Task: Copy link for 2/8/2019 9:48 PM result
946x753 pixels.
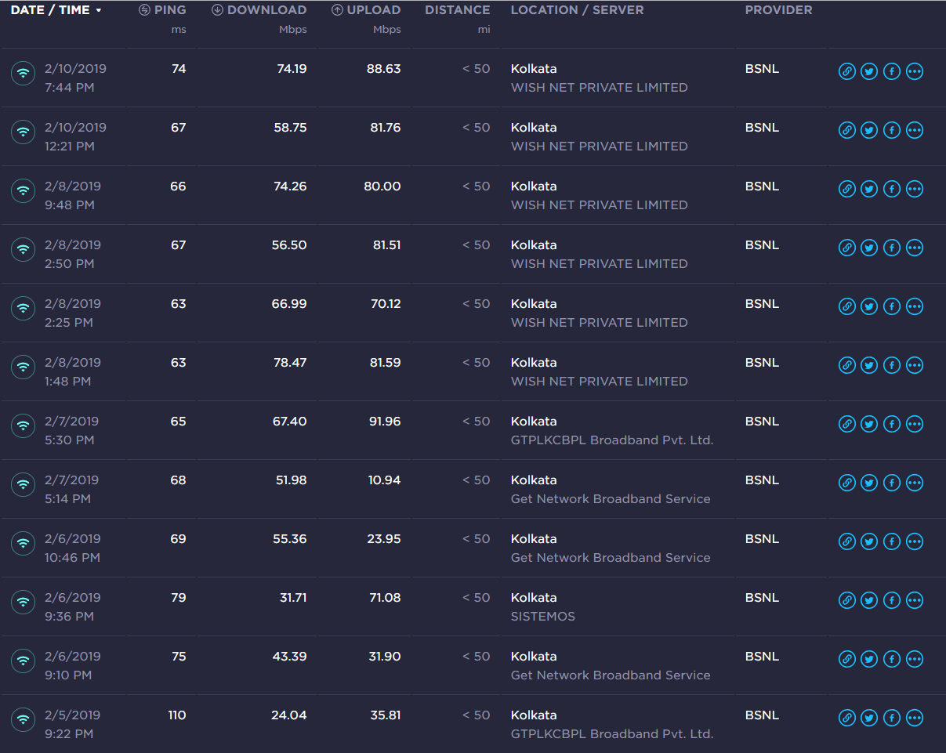Action: (x=846, y=189)
